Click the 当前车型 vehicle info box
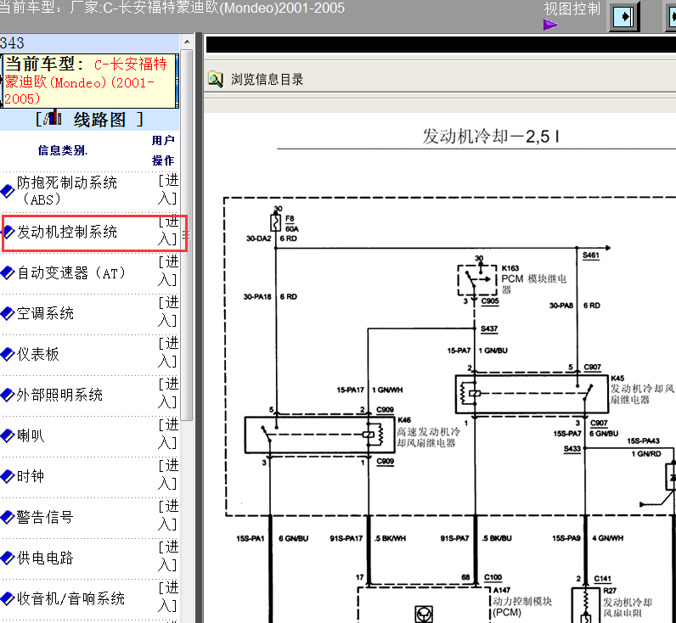 coord(90,81)
